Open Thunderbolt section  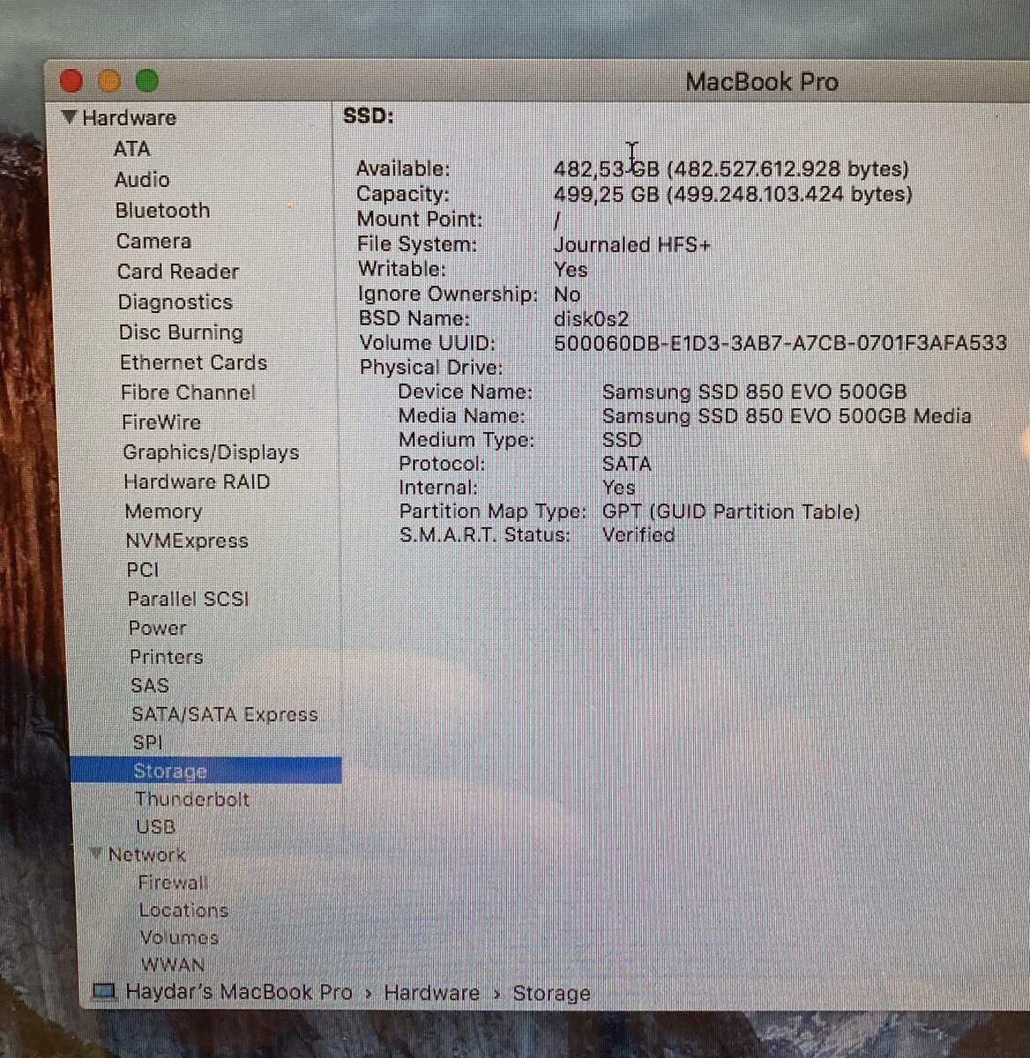coord(192,799)
